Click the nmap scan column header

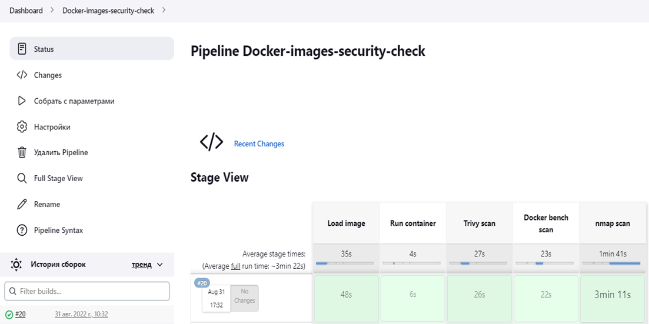(x=613, y=223)
